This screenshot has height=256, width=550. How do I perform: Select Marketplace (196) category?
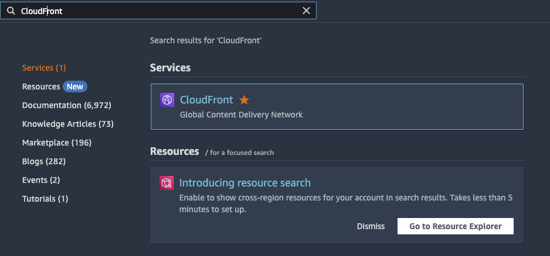[x=57, y=143]
